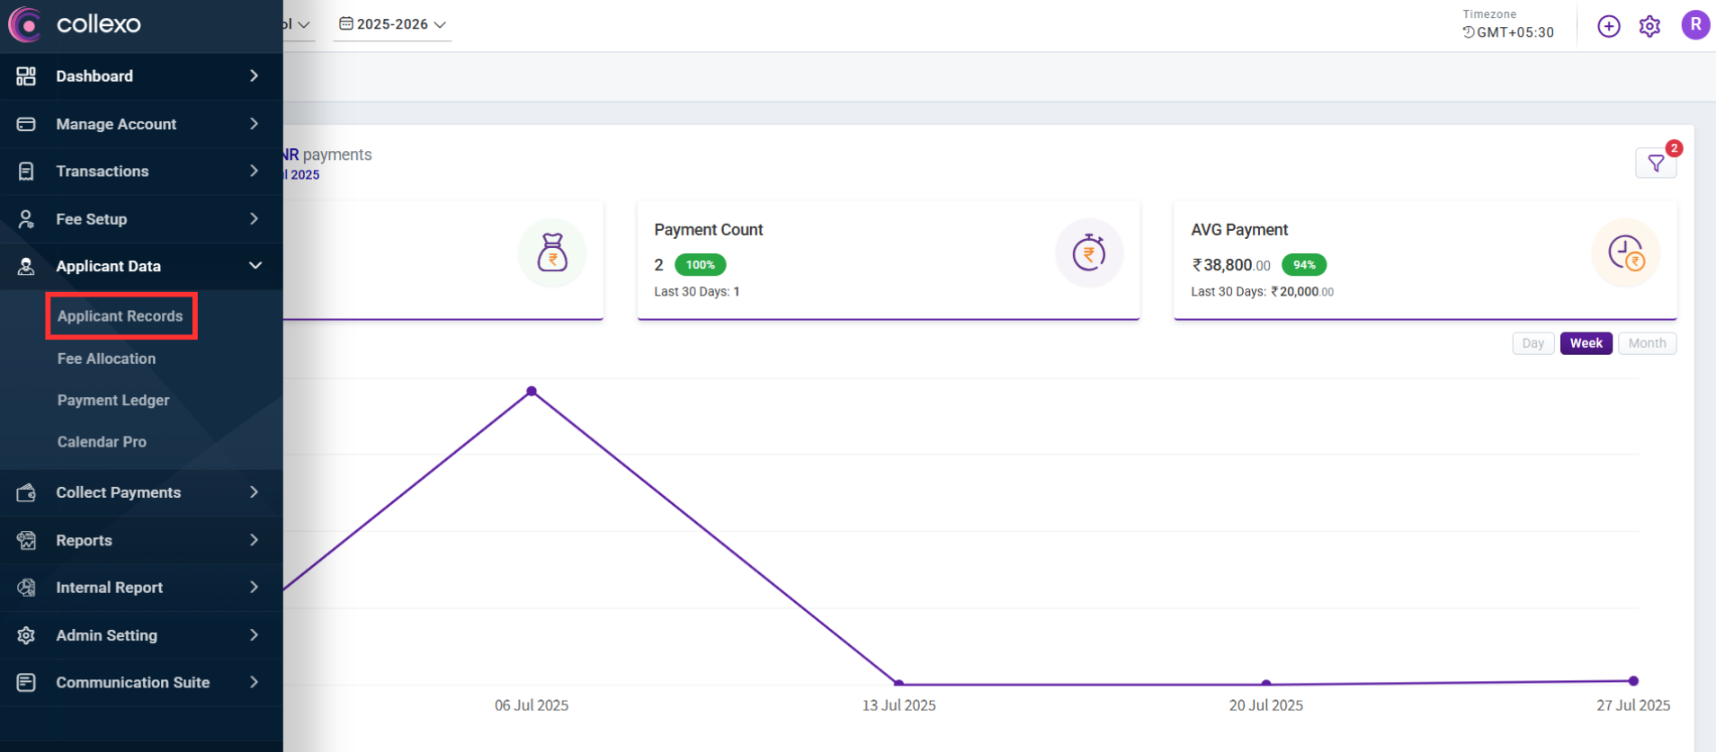Click the Collexo logo
1716x752 pixels.
[x=76, y=24]
